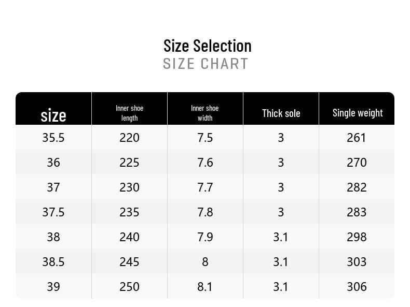Click the 'Inner shoe width' column header

pos(205,113)
